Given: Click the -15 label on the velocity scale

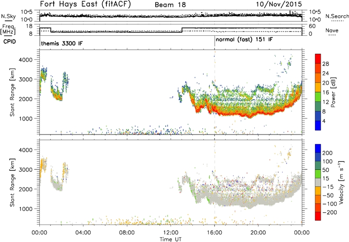Looking at the screenshot, I should (x=328, y=187).
